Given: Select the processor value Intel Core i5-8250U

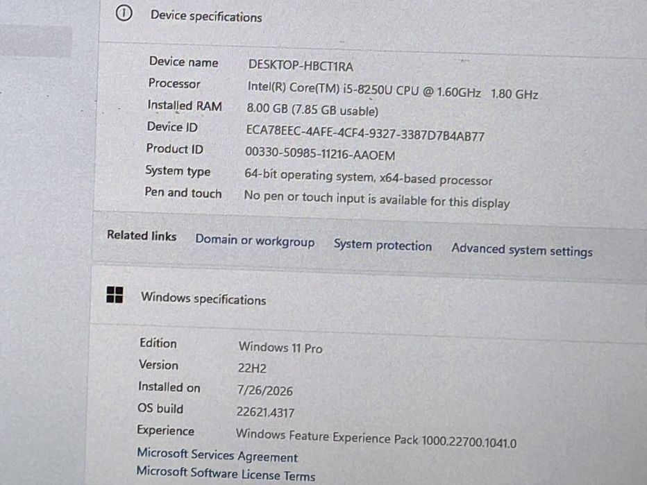Looking at the screenshot, I should (x=392, y=91).
